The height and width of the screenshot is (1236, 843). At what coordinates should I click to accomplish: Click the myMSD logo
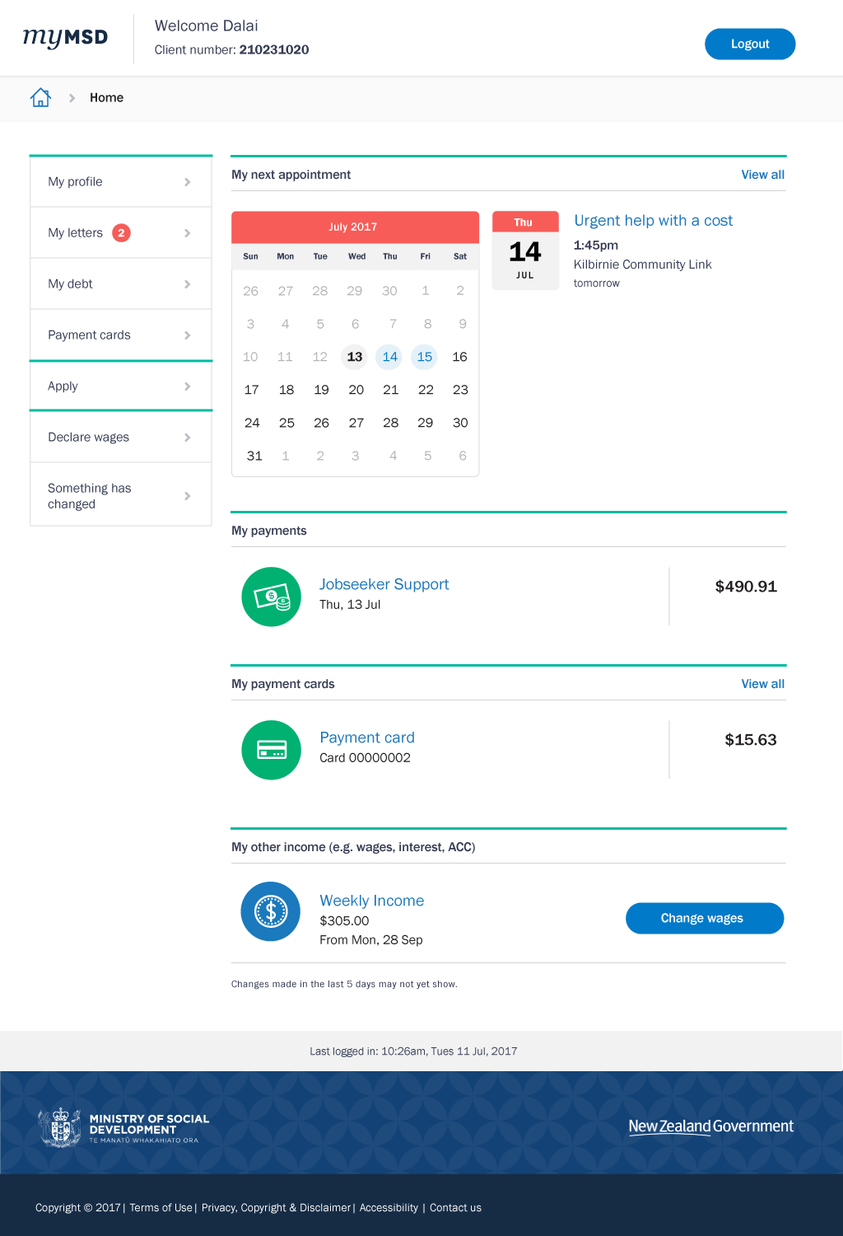point(65,37)
